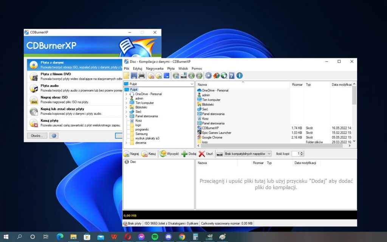The width and height of the screenshot is (387, 242).
Task: Click the globe with cursor website icon
Action: tap(224, 76)
